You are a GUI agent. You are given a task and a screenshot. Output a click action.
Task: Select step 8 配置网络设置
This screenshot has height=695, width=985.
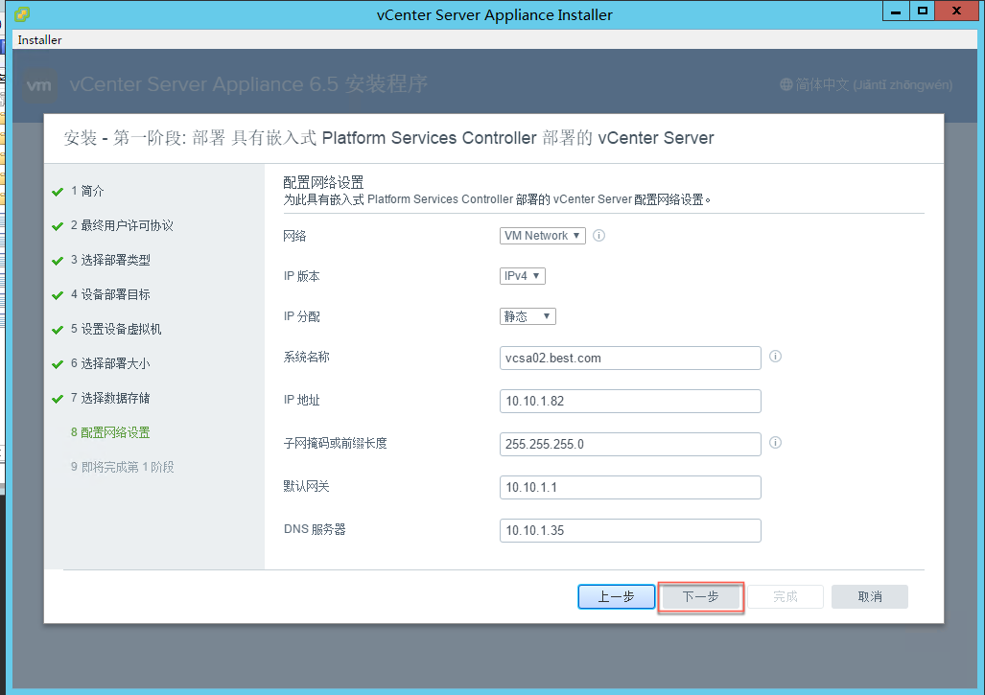coord(110,432)
